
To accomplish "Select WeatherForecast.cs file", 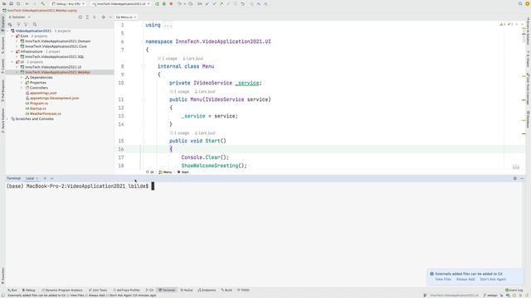I will (46, 113).
